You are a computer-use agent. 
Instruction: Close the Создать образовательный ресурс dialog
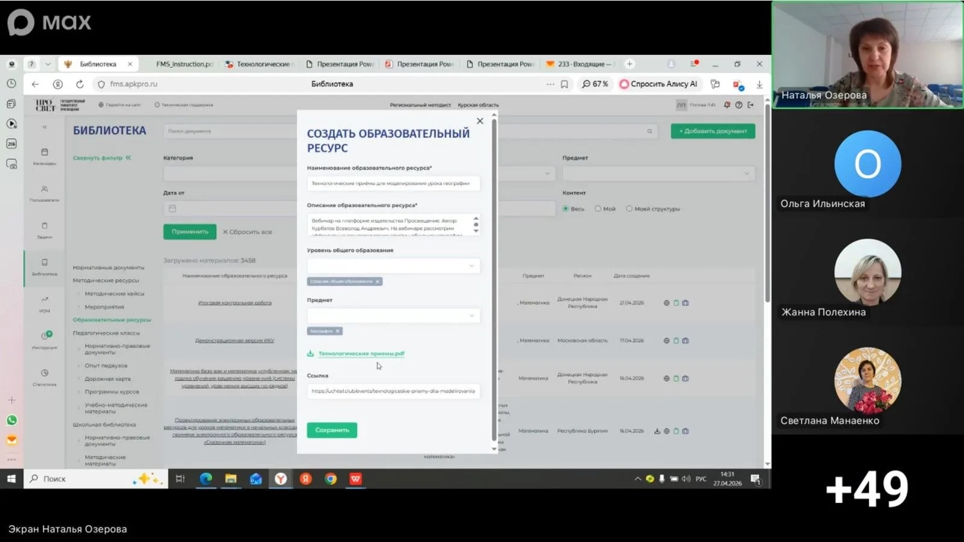pyautogui.click(x=480, y=121)
